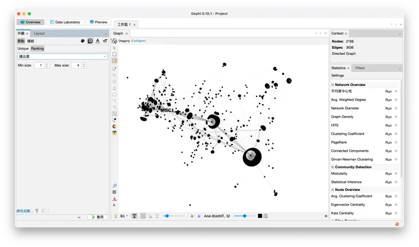Adjust the Max size stepper
Image resolution: width=419 pixels, height=247 pixels.
84,65
